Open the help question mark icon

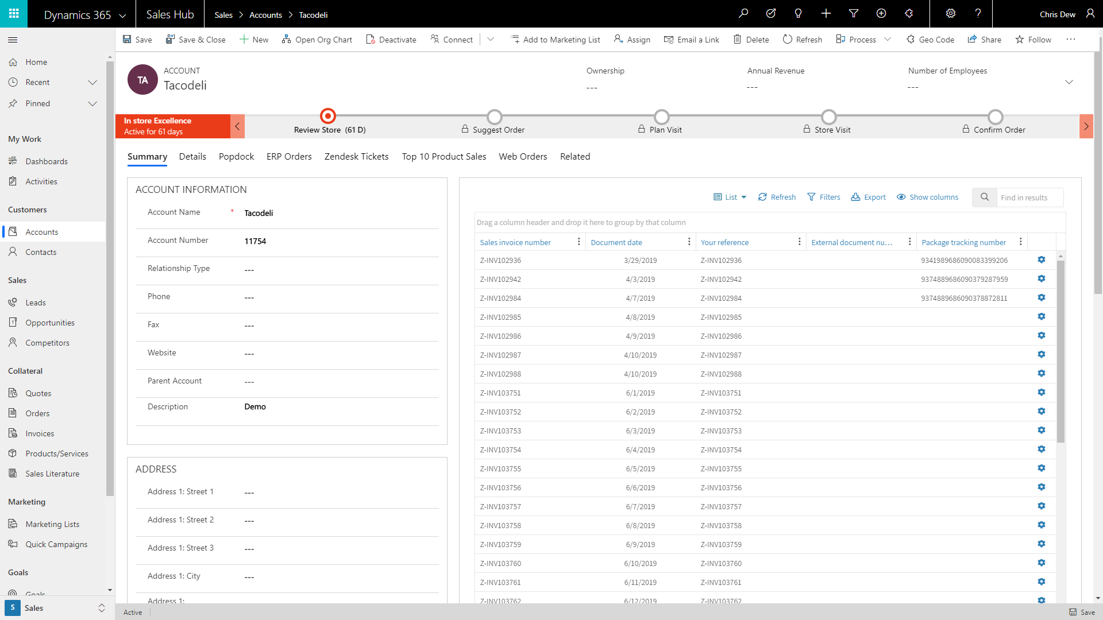tap(978, 14)
